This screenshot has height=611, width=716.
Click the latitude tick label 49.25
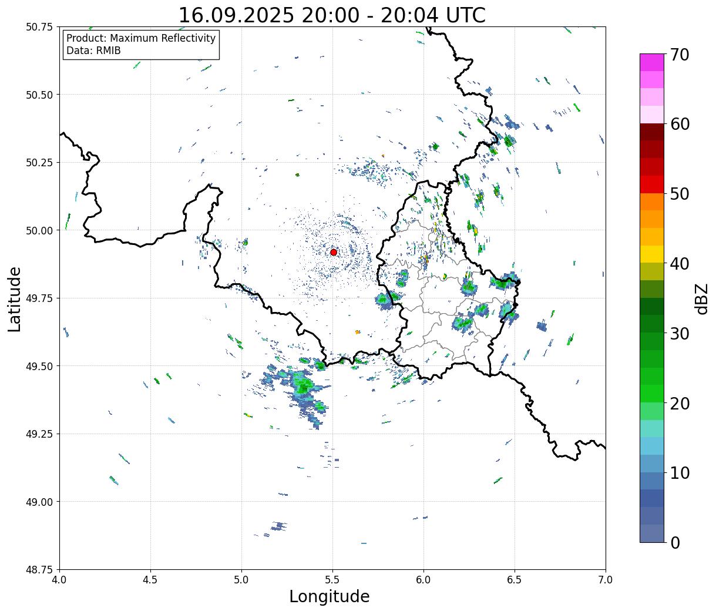pos(39,434)
